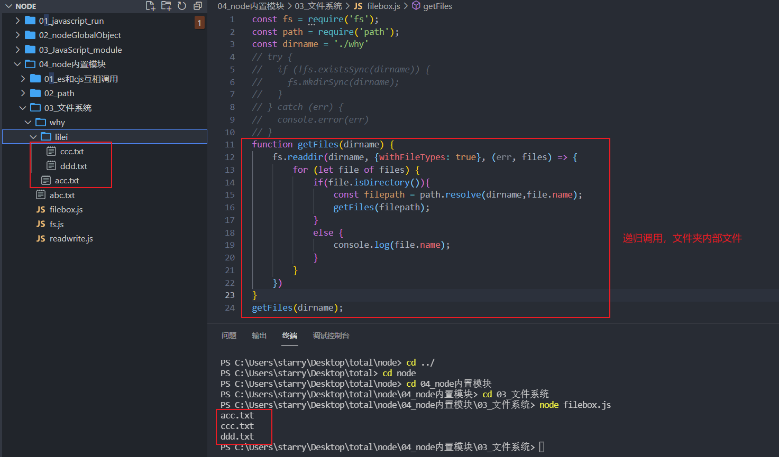This screenshot has width=779, height=457.
Task: Click the New File icon in explorer header
Action: click(150, 6)
